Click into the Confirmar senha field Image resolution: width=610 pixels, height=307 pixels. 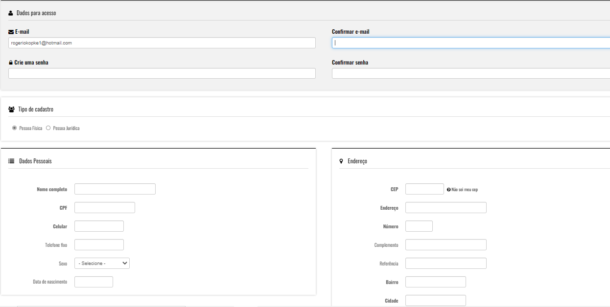[470, 73]
